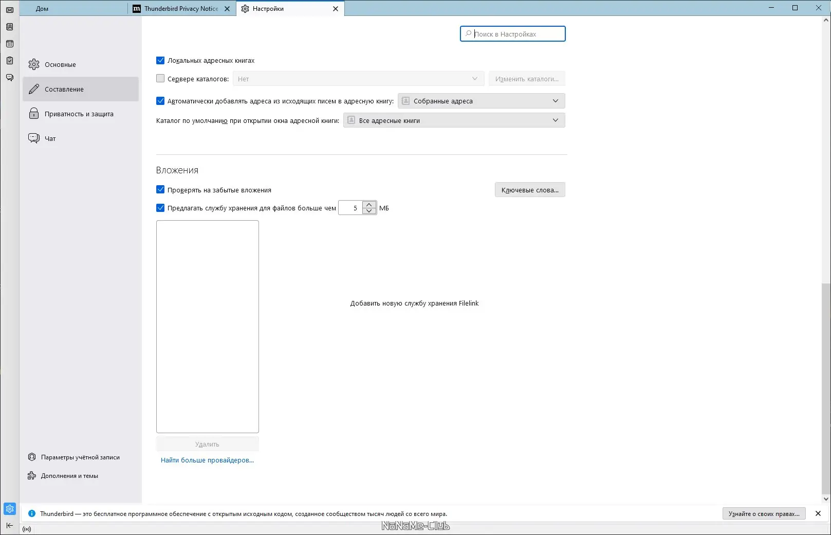Toggle the Локальных адресных книгах checkbox
The height and width of the screenshot is (535, 831).
pyautogui.click(x=160, y=60)
